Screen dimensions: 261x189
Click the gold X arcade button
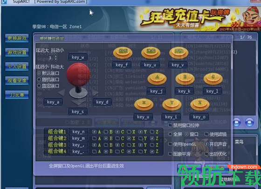pyautogui.click(x=144, y=104)
